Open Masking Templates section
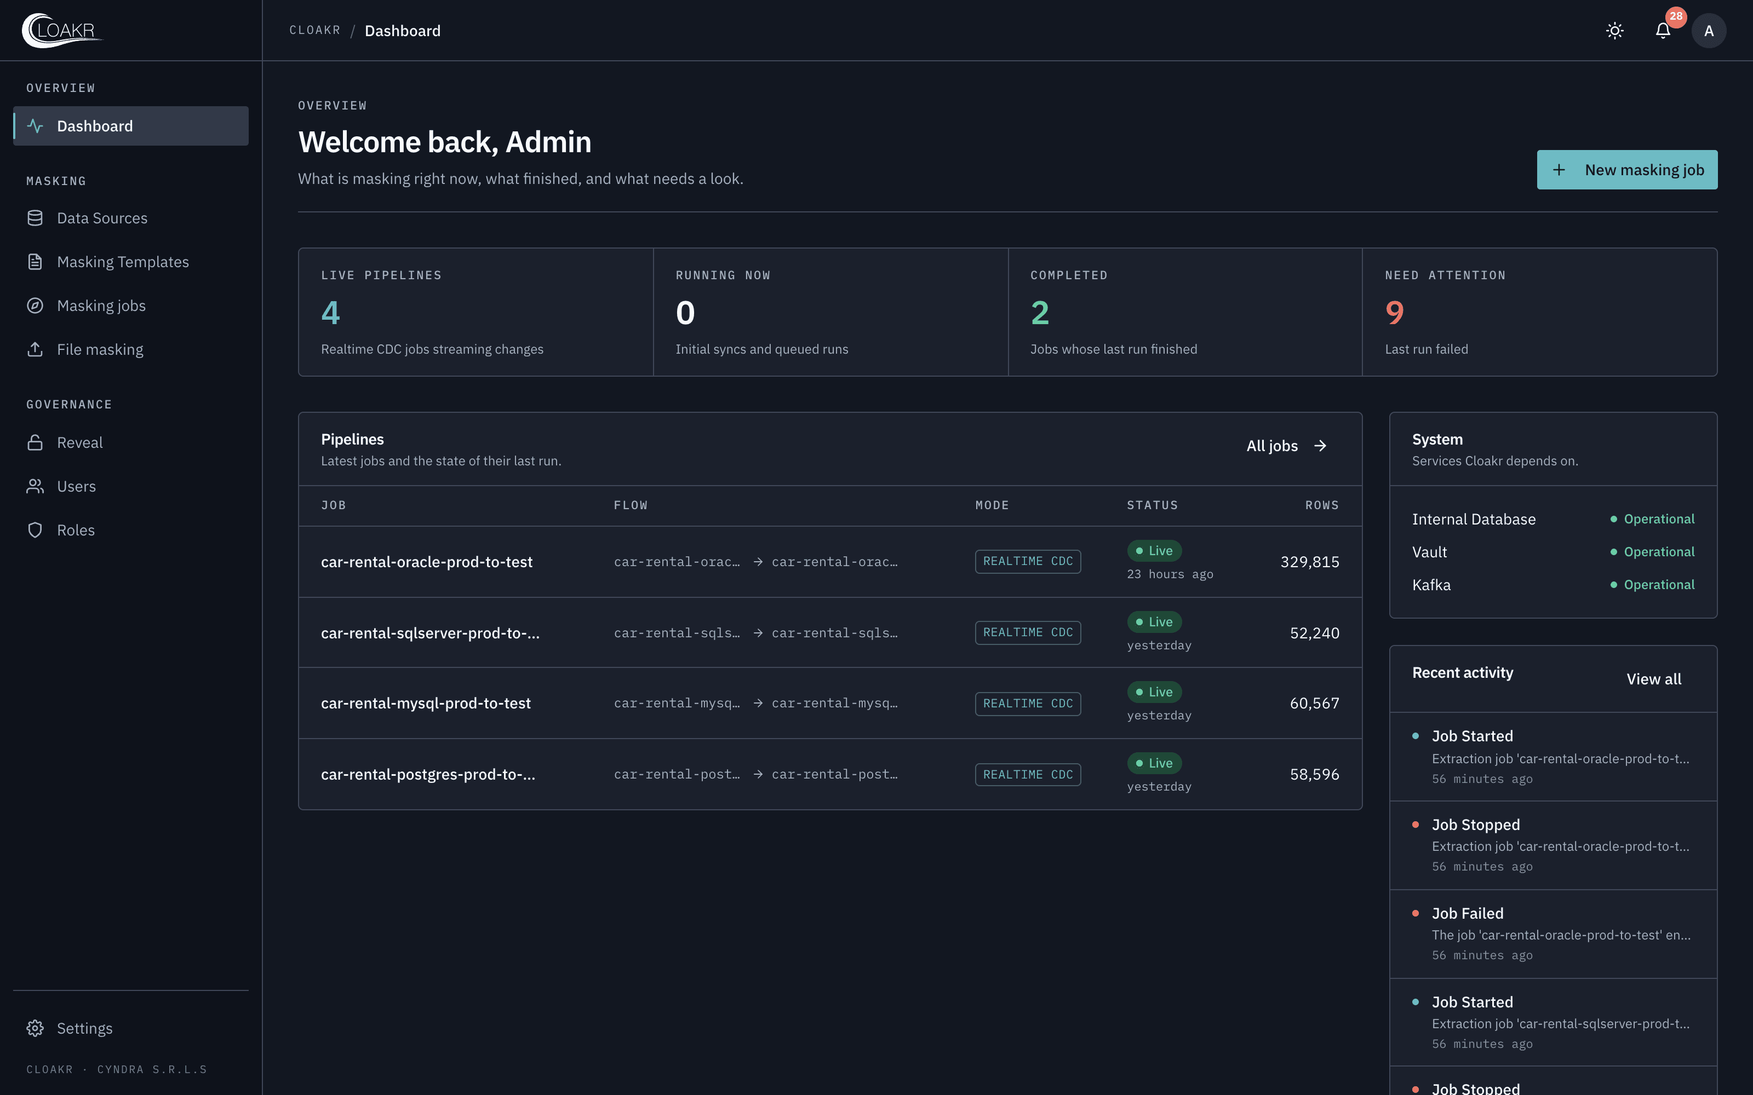 130,262
